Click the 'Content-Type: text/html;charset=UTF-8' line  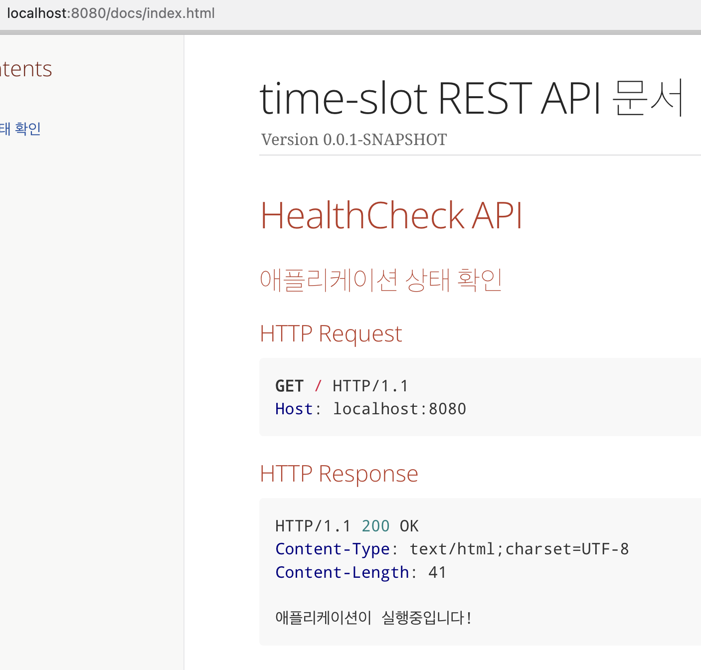452,549
